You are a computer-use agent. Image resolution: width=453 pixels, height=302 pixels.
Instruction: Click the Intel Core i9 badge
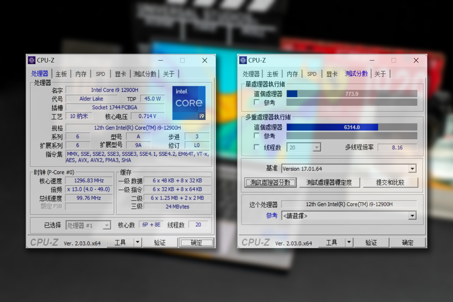[x=189, y=103]
